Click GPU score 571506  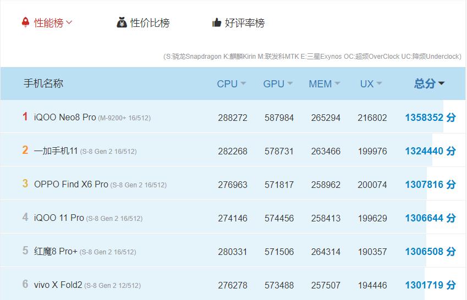coord(279,252)
